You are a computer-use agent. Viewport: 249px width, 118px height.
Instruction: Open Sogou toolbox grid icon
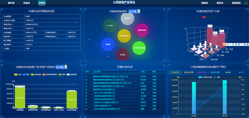click(248, 45)
